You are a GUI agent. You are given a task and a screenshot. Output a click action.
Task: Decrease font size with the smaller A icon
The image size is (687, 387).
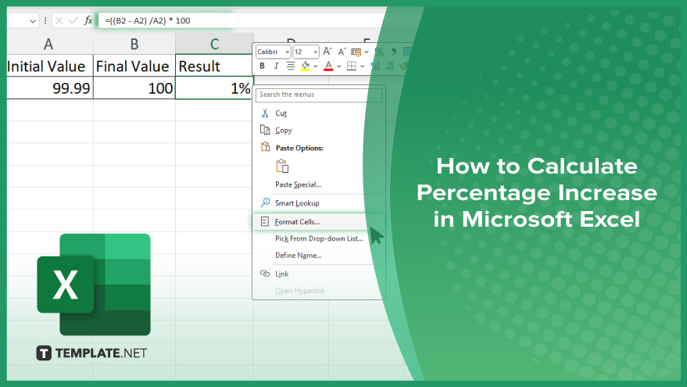(342, 52)
